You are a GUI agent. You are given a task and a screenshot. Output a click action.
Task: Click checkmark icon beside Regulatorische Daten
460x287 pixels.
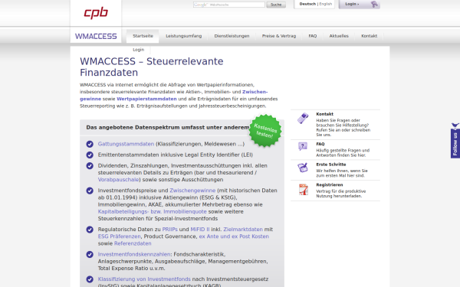90,230
